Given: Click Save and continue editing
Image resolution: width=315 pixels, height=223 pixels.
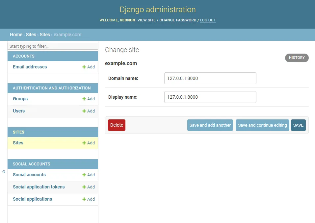Looking at the screenshot, I should 262,125.
